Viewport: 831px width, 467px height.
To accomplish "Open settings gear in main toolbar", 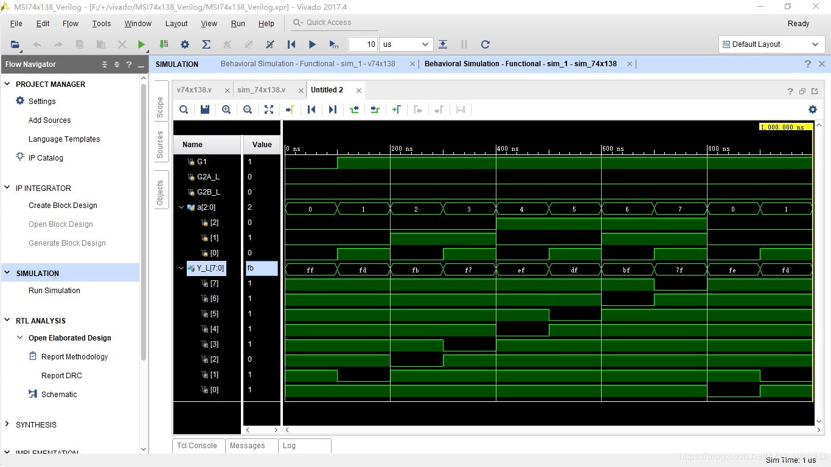I will [185, 44].
